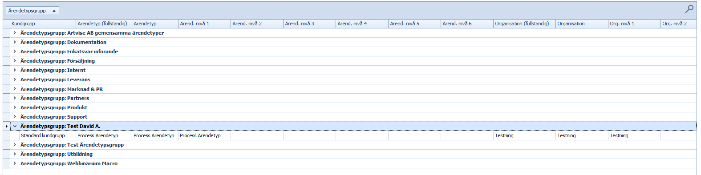Viewport: 701px width, 175px height.
Task: Select group label Ärendetypsgrupp: Produkt
Action: pyautogui.click(x=54, y=107)
